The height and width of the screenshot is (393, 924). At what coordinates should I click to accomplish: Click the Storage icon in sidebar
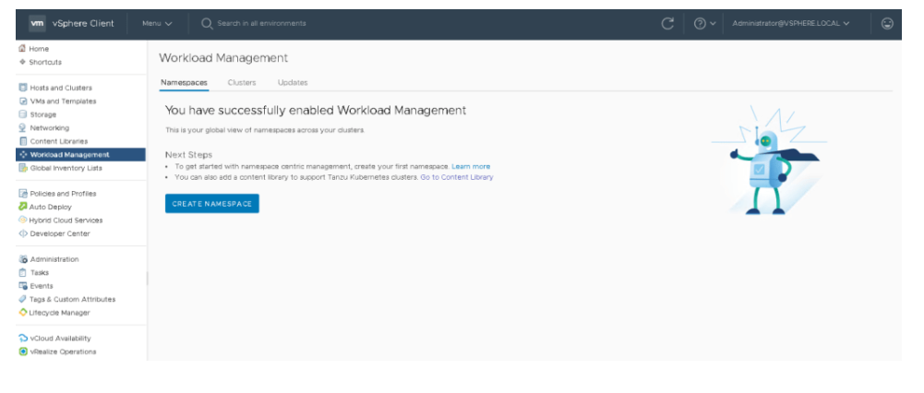(23, 114)
